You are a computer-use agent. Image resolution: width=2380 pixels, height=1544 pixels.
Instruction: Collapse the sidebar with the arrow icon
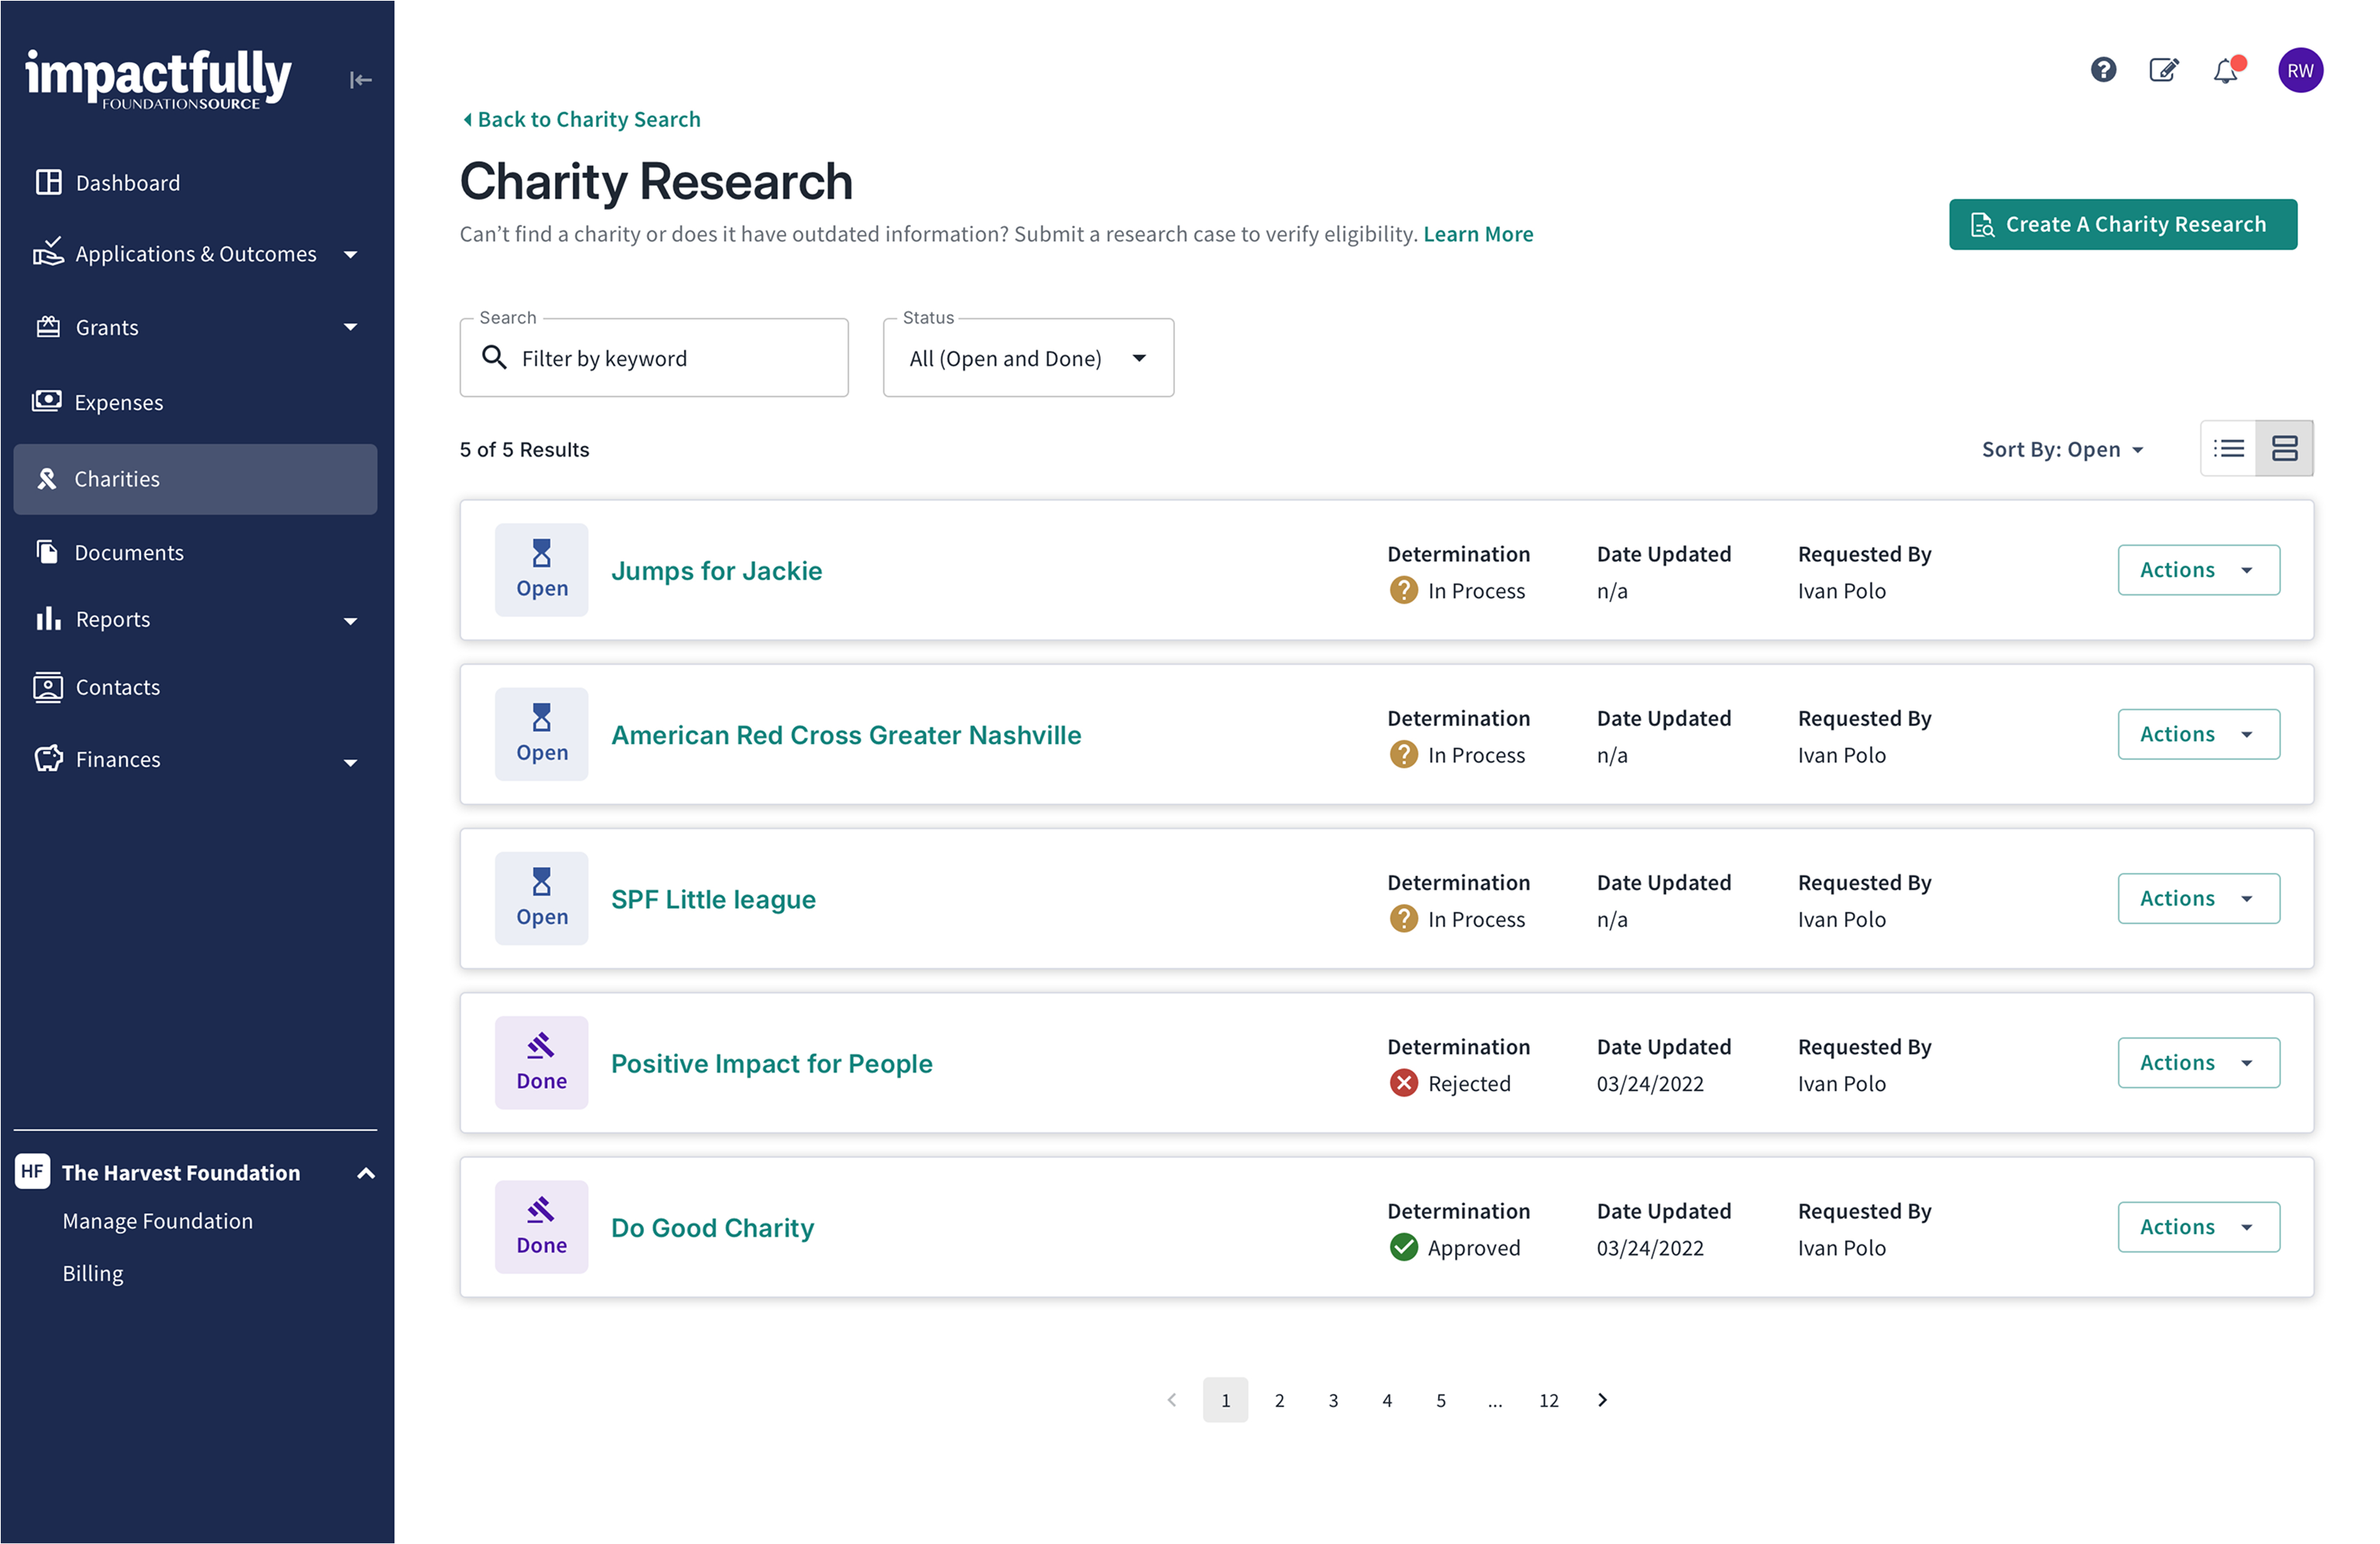click(x=361, y=80)
